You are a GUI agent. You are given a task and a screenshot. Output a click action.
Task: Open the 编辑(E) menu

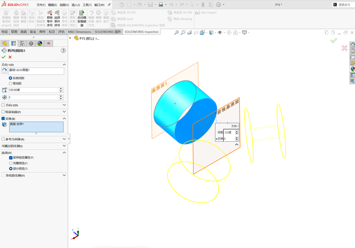[x=53, y=5]
